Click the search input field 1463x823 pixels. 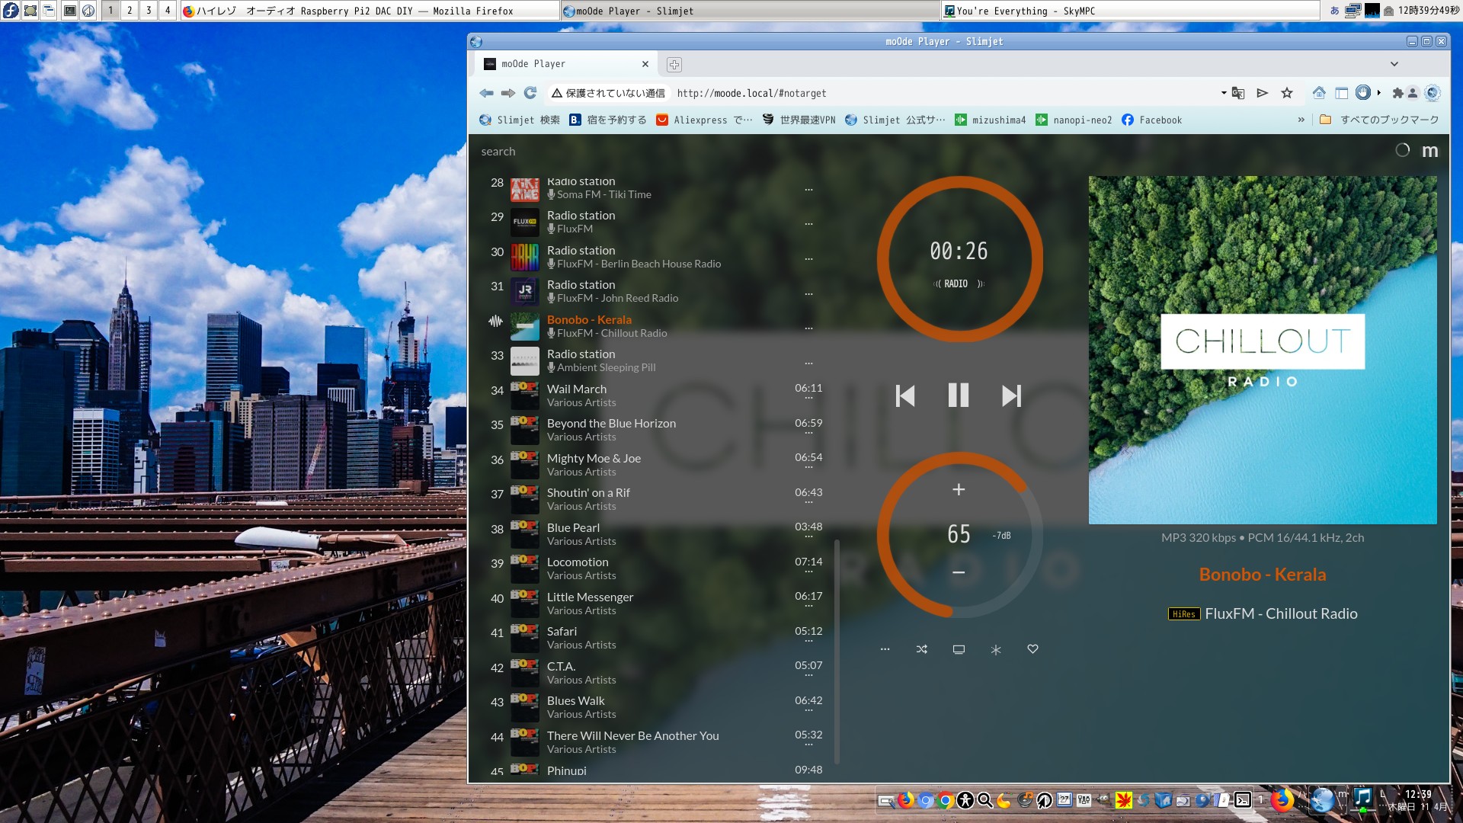[497, 151]
